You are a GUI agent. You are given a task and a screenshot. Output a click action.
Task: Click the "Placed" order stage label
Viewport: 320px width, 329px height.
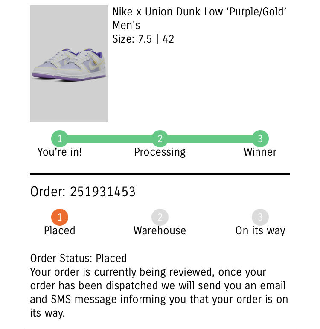pos(60,231)
